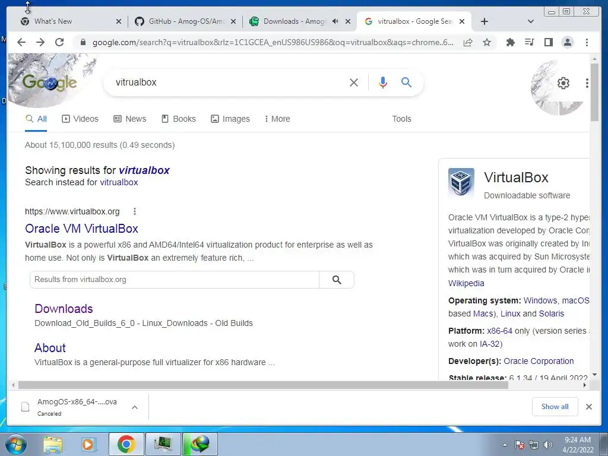Toggle the Chrome side panel icon

pyautogui.click(x=548, y=42)
